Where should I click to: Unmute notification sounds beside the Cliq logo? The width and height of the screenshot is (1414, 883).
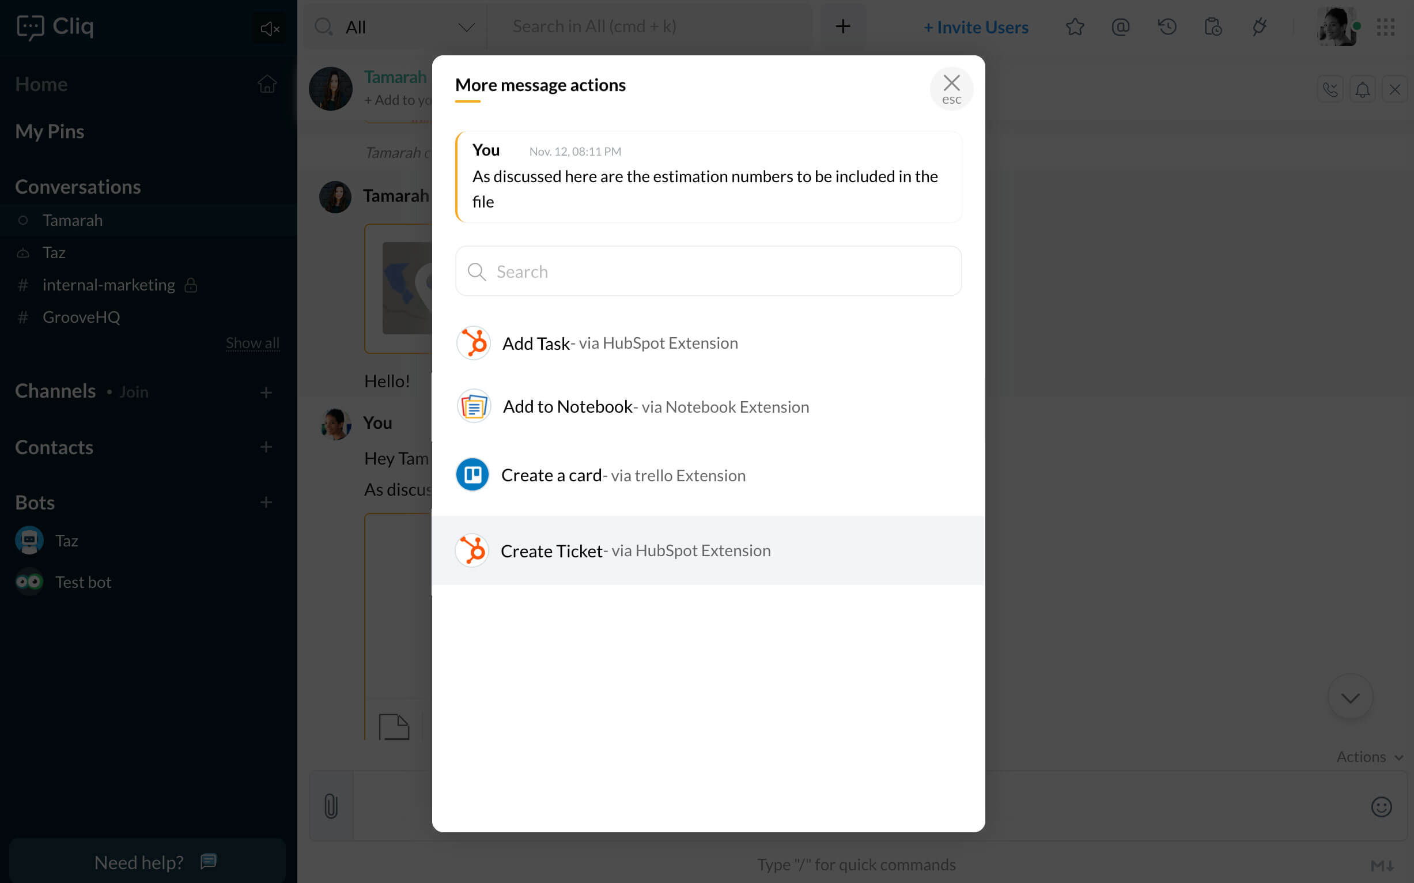(269, 28)
